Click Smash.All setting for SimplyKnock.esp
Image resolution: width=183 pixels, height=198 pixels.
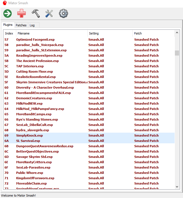(x=96, y=135)
